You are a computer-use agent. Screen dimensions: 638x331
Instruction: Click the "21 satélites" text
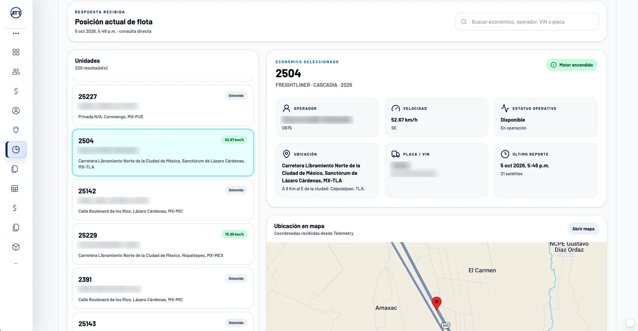tap(511, 174)
